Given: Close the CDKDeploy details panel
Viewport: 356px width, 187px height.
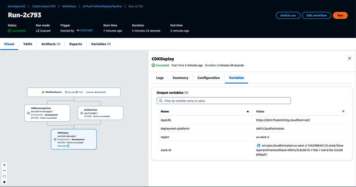Looking at the screenshot, I should (x=350, y=59).
